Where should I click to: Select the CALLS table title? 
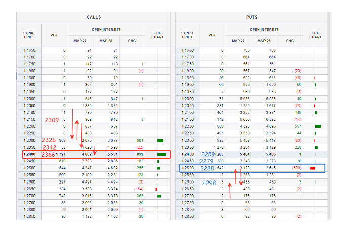click(94, 17)
